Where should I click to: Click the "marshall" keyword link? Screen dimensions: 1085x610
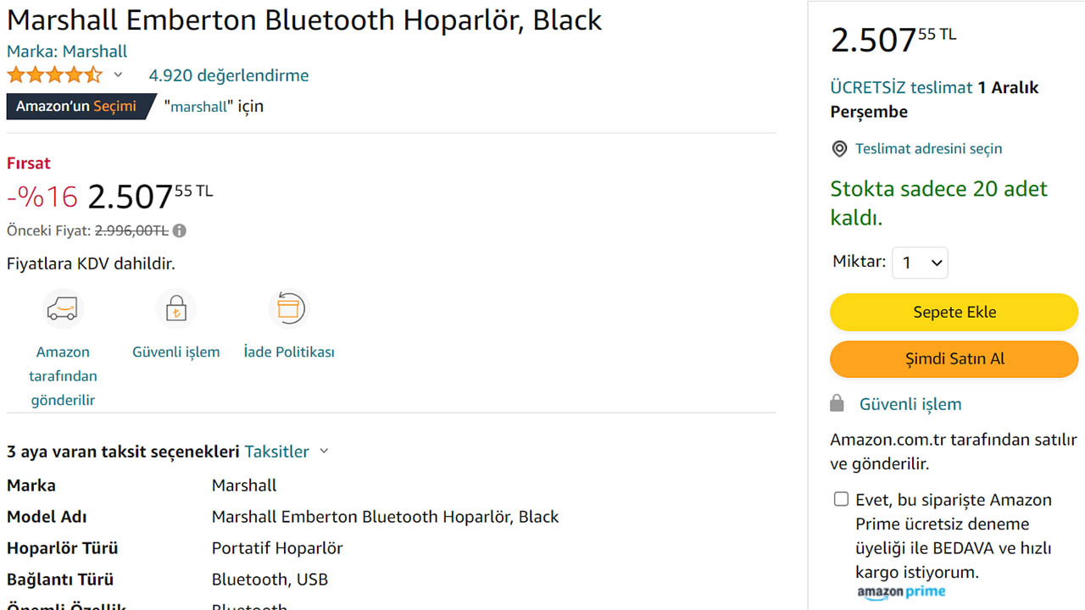(199, 107)
